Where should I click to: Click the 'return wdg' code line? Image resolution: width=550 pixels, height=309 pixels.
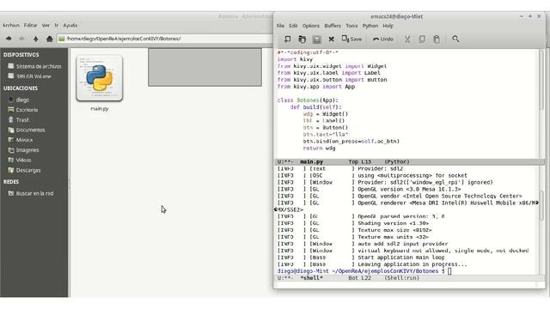(x=319, y=148)
